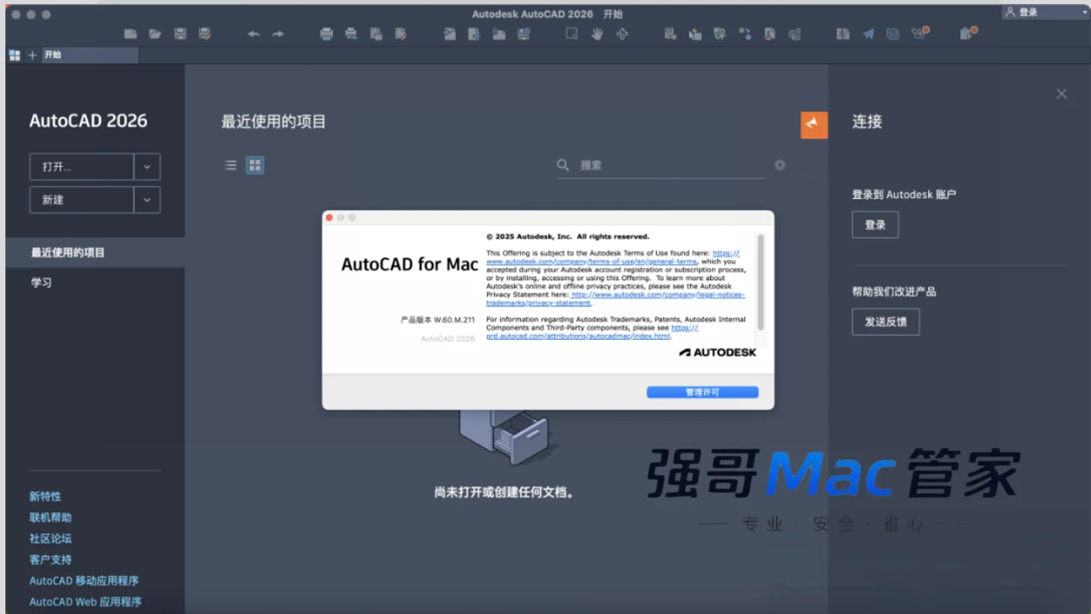The image size is (1091, 614).
Task: Switch recent projects to list view
Action: tap(230, 165)
